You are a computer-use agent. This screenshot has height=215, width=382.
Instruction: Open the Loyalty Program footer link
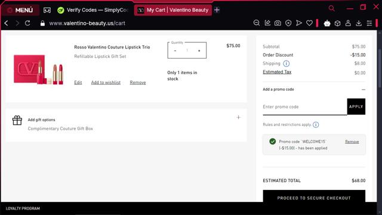click(x=23, y=208)
